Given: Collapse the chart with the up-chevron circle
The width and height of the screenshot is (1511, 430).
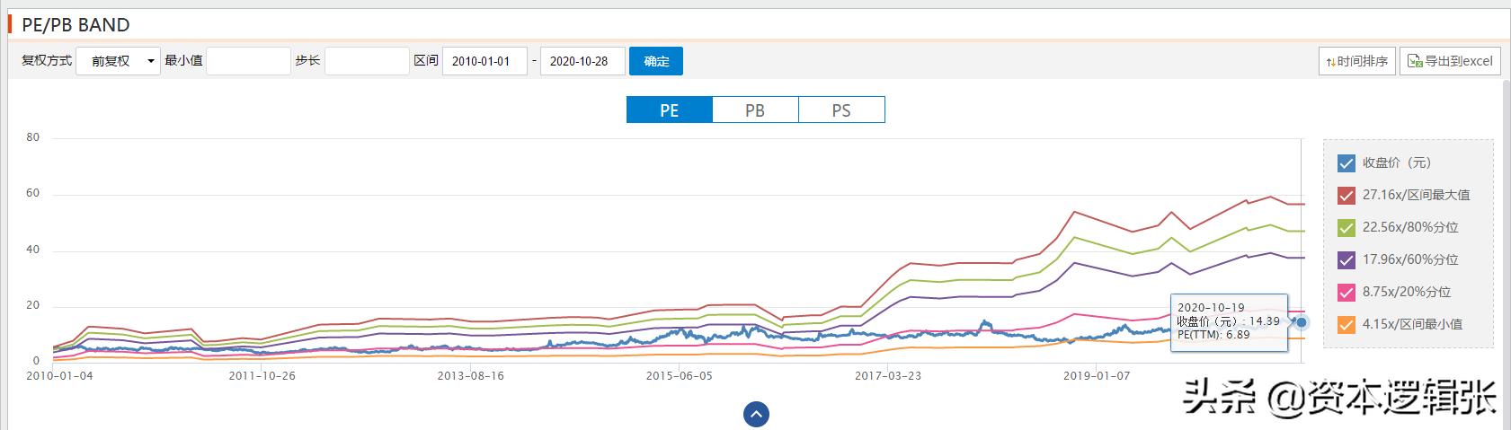Looking at the screenshot, I should 756,414.
